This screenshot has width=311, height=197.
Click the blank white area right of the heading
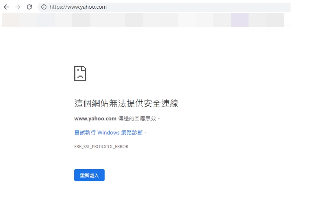pyautogui.click(x=231, y=103)
